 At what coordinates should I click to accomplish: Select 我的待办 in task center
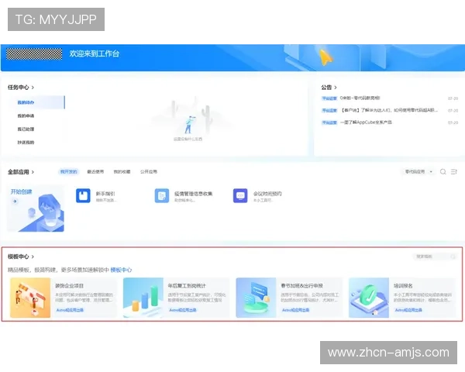pyautogui.click(x=26, y=102)
